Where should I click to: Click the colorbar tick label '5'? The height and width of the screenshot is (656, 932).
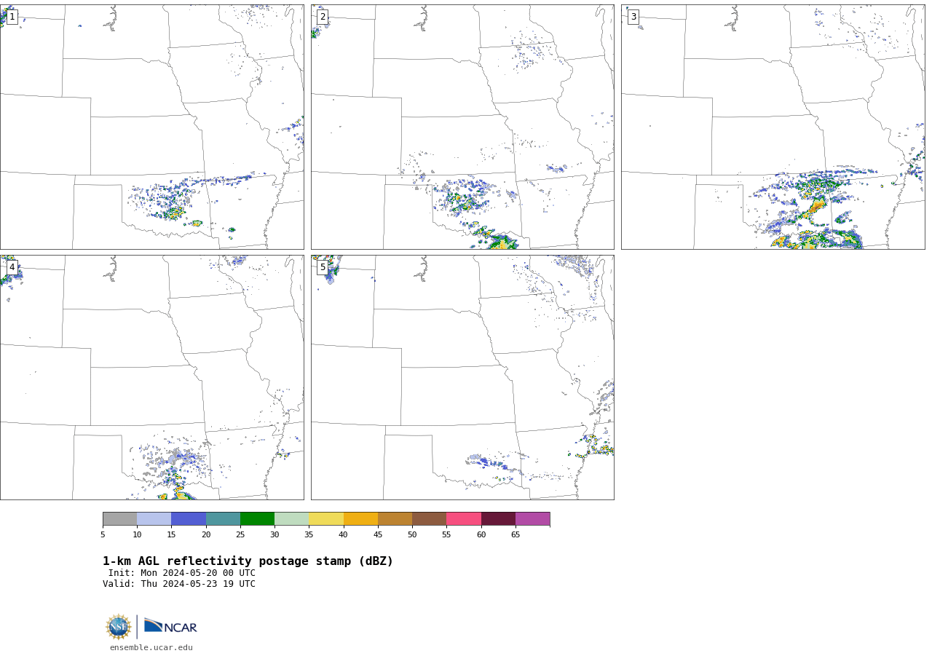tap(103, 535)
